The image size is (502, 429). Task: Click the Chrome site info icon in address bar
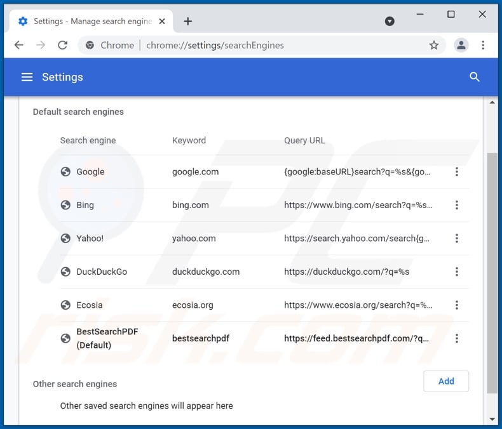90,45
